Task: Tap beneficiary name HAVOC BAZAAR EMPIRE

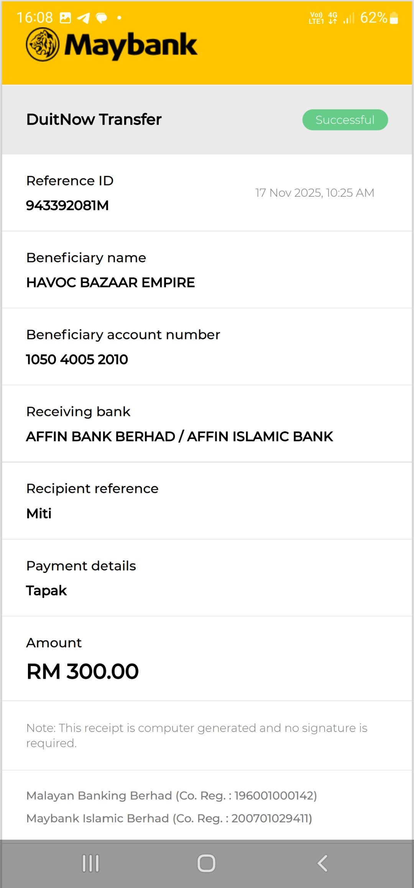Action: 110,283
